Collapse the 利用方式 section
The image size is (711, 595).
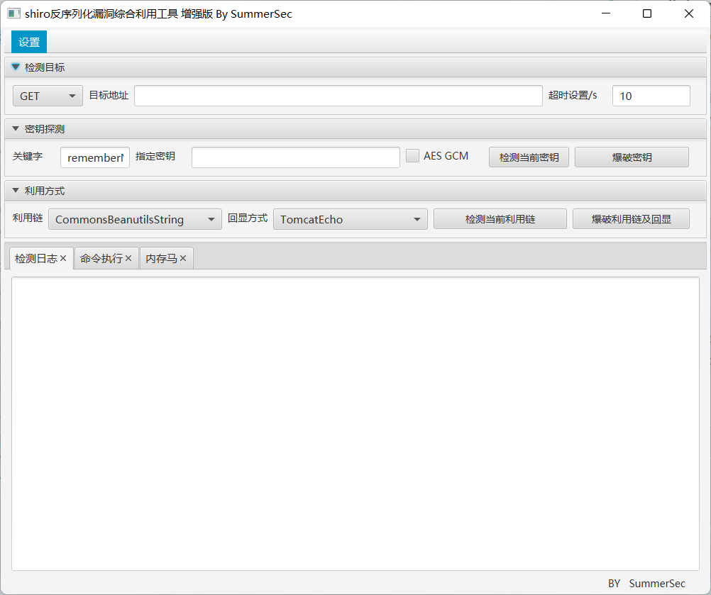16,191
